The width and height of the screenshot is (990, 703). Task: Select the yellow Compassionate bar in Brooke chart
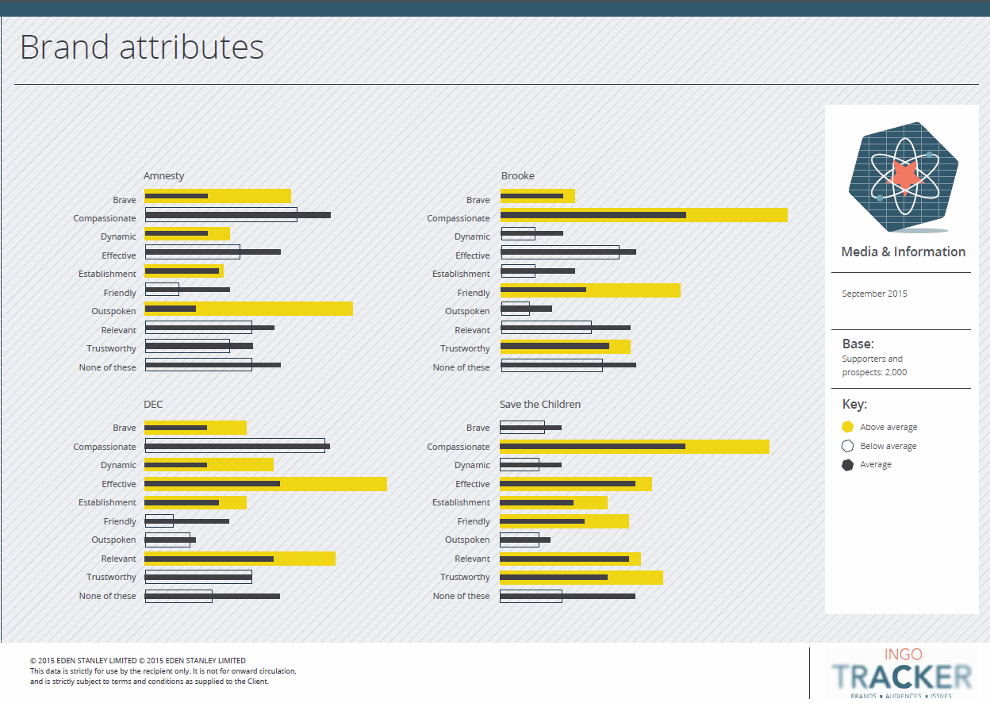644,215
